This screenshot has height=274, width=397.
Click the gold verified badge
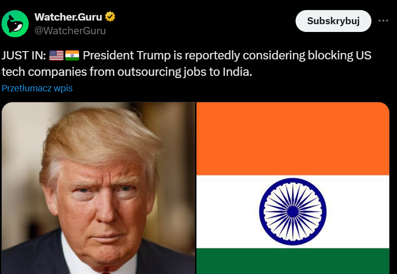tap(110, 17)
